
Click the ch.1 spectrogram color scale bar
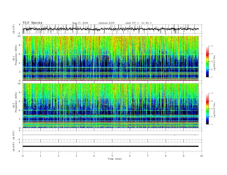207,61
